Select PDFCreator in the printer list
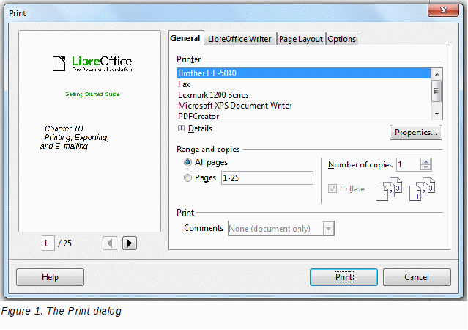 point(304,116)
